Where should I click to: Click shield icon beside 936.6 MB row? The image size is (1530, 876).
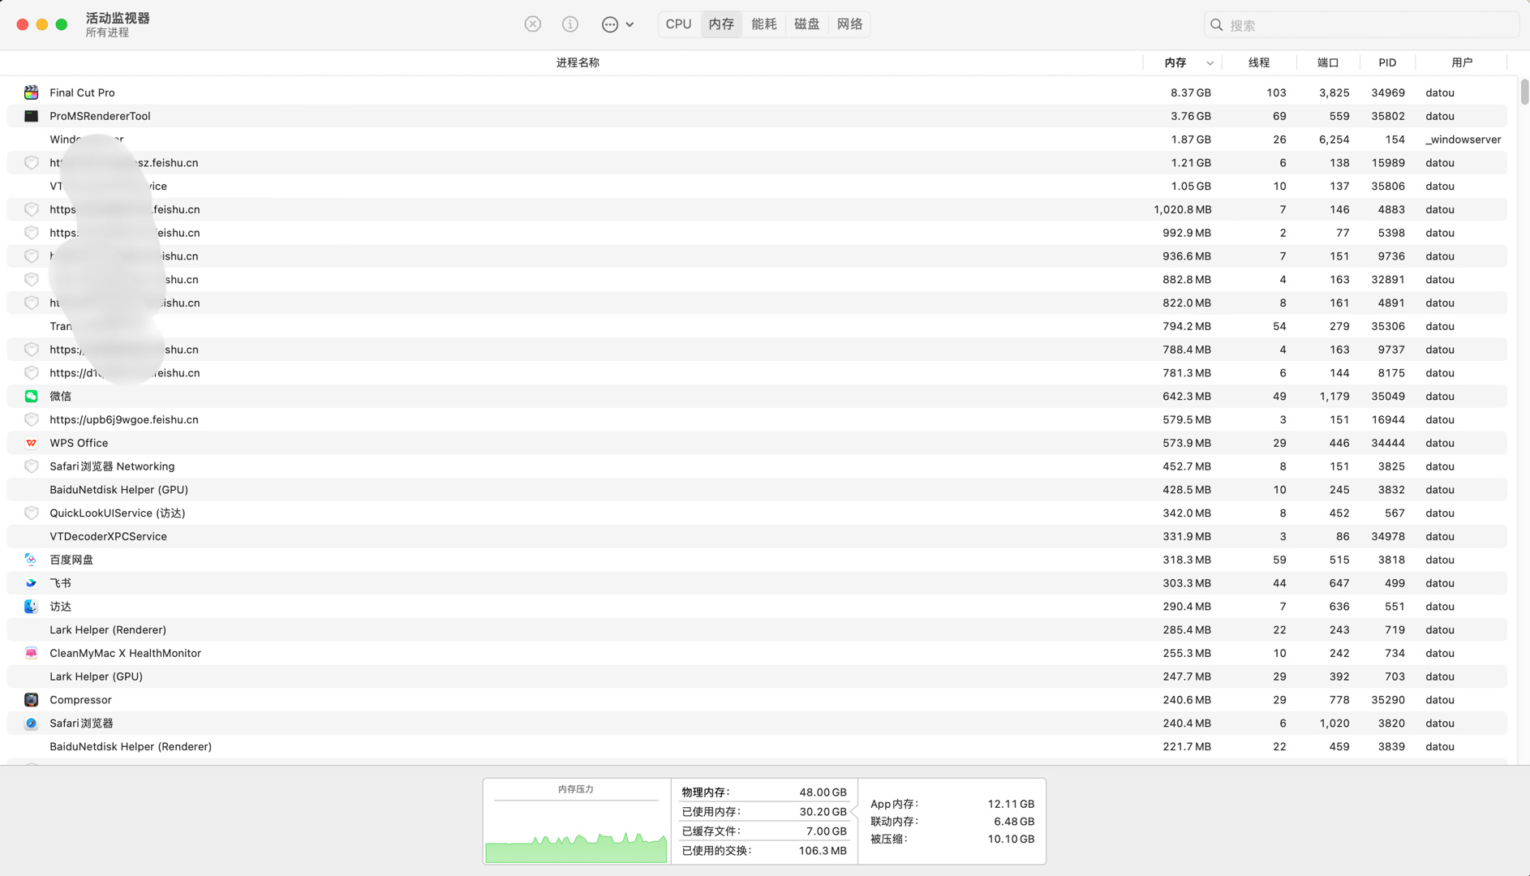[31, 256]
